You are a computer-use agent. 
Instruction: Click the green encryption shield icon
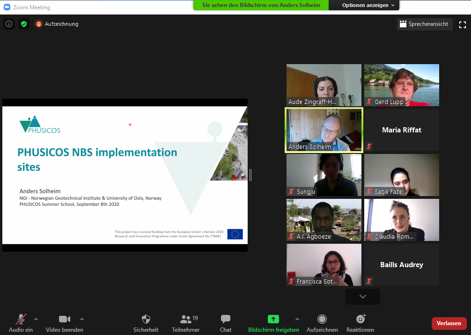tap(24, 24)
